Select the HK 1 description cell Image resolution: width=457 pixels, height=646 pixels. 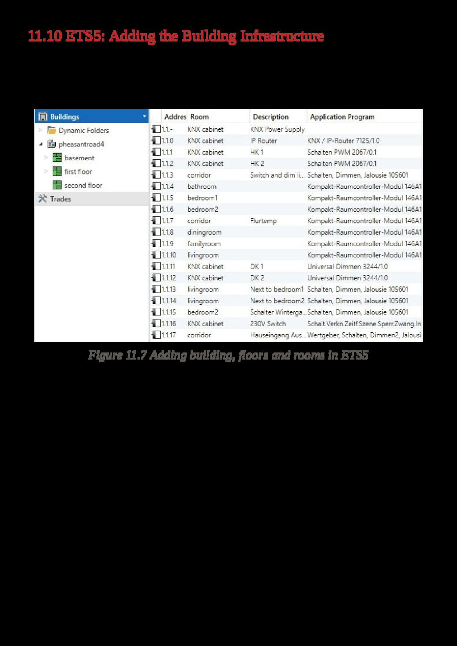tap(257, 152)
